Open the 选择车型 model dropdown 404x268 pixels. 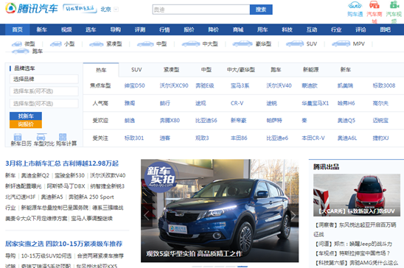(44, 103)
